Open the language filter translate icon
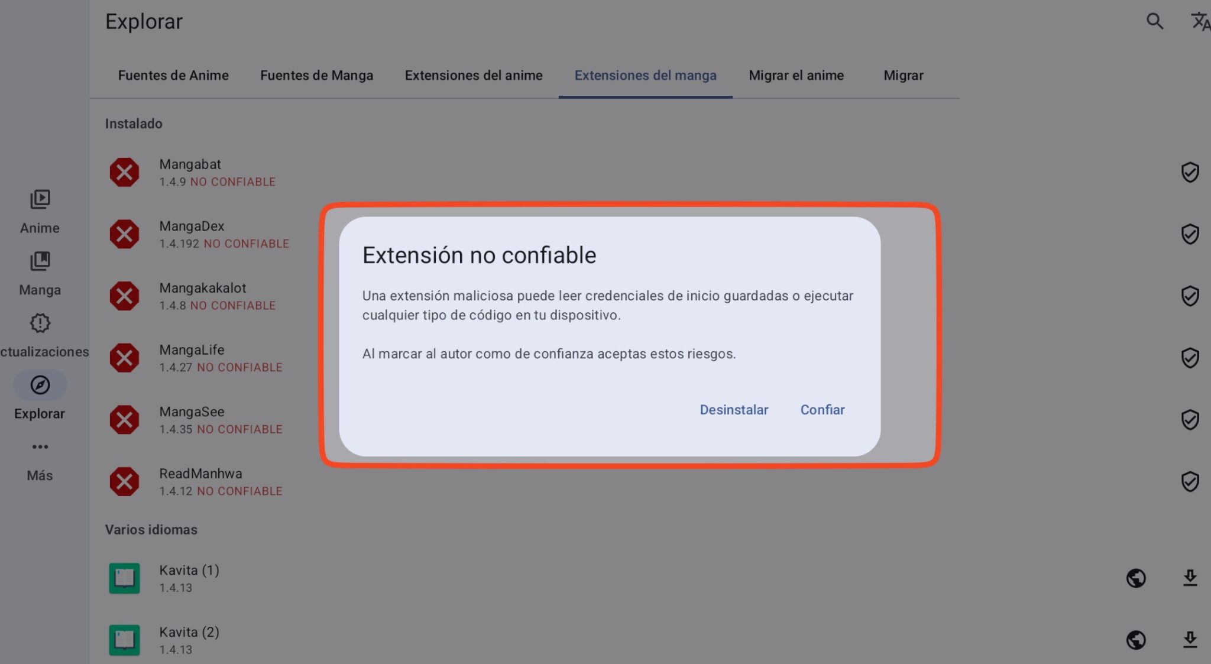This screenshot has height=664, width=1211. (1200, 21)
